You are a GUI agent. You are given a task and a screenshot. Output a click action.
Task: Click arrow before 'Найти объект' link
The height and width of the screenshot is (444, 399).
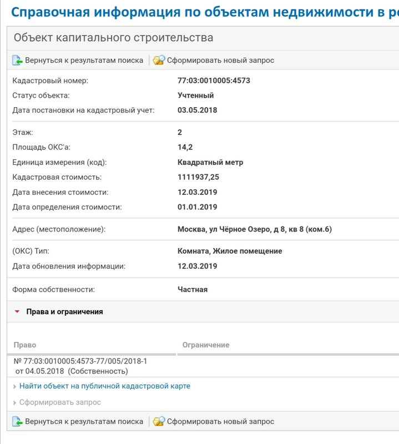pyautogui.click(x=15, y=386)
